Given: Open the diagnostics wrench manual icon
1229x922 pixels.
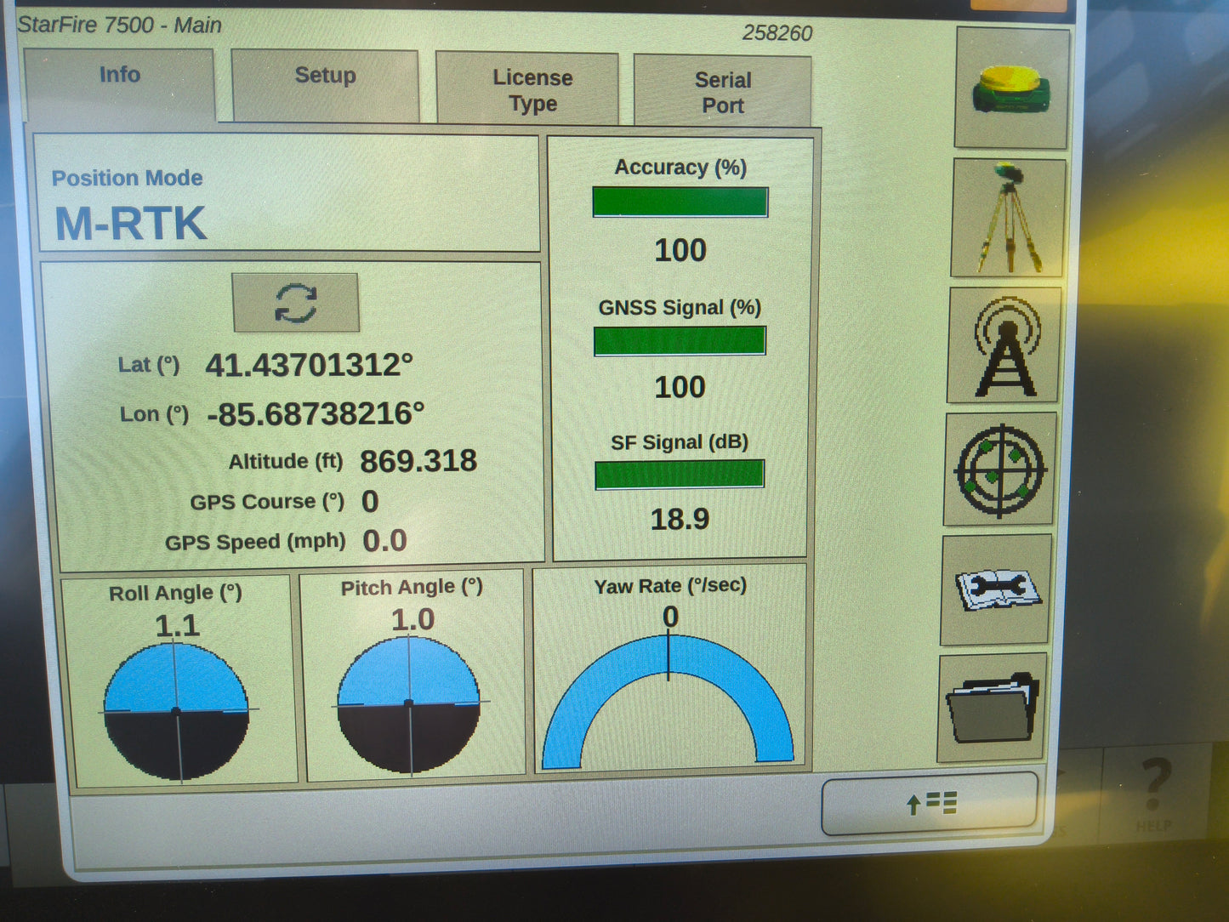Looking at the screenshot, I should point(999,589).
